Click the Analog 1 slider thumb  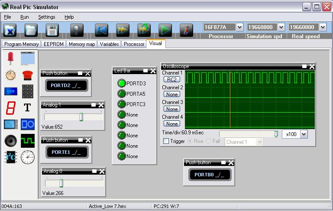(x=81, y=117)
